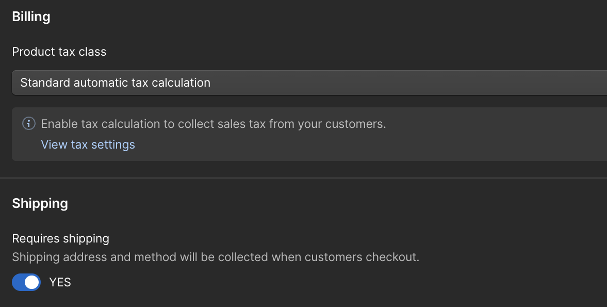Click the shipping address description text
This screenshot has width=607, height=307.
(216, 257)
